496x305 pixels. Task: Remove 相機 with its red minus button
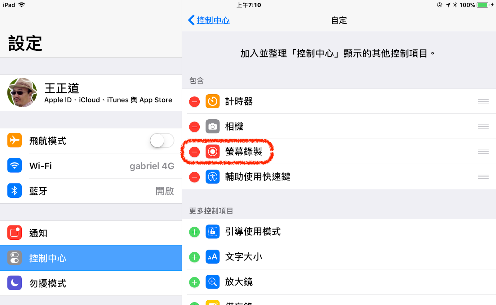click(x=194, y=127)
